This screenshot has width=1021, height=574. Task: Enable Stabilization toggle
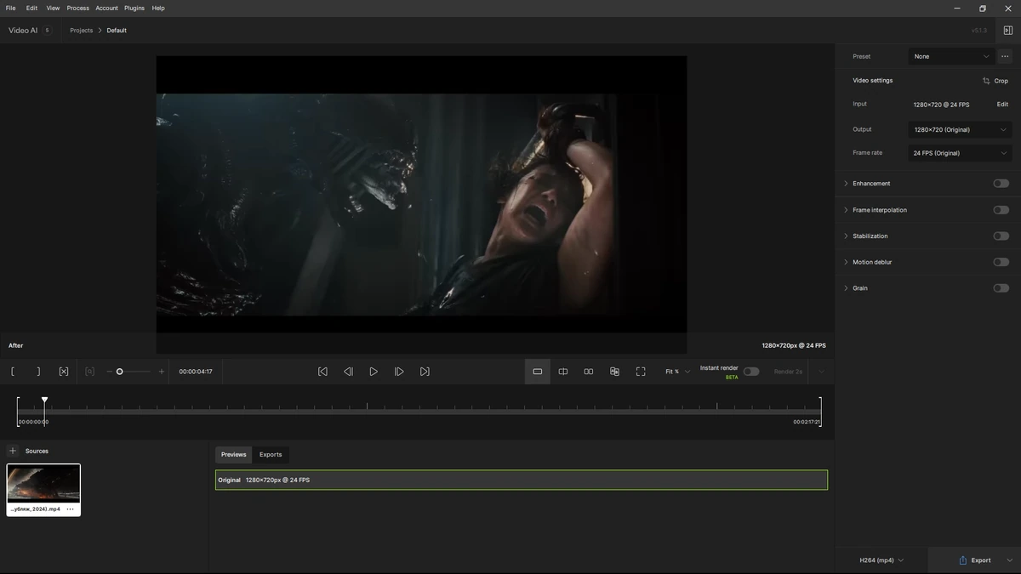[1001, 236]
